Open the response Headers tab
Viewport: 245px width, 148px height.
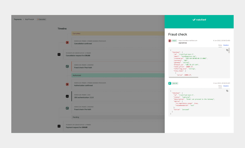point(226,86)
